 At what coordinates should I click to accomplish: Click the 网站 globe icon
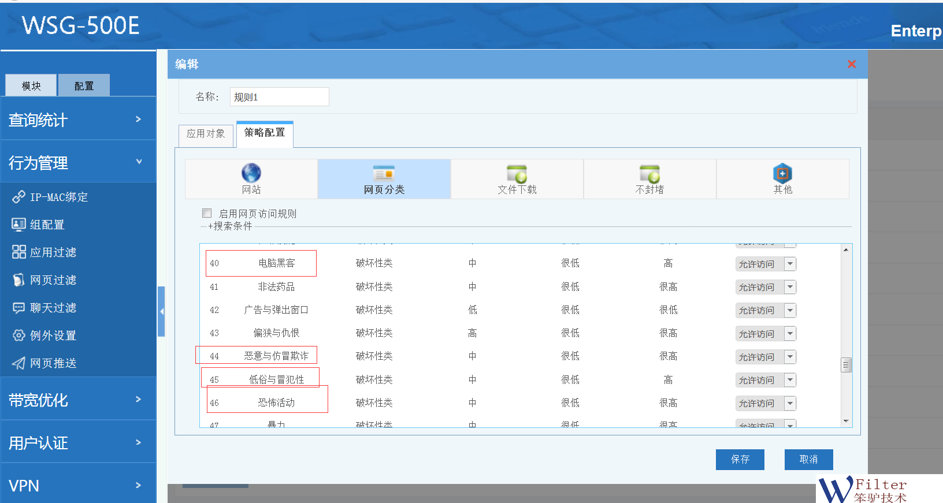tap(251, 173)
